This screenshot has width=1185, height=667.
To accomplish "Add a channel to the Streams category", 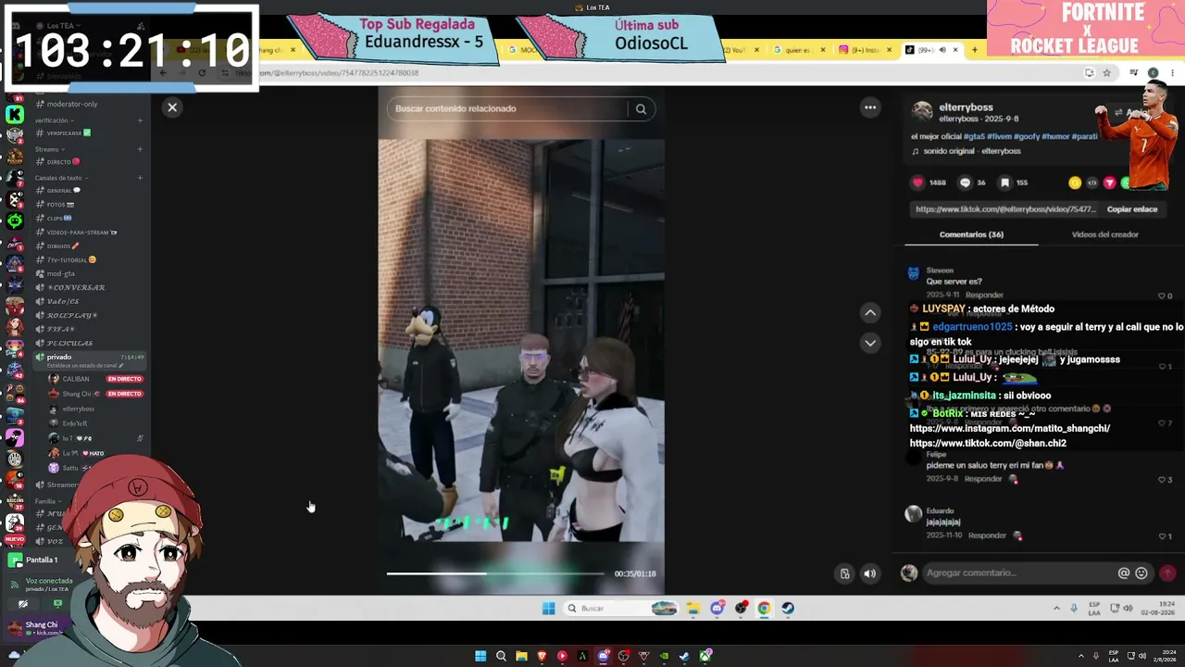I will [x=140, y=149].
